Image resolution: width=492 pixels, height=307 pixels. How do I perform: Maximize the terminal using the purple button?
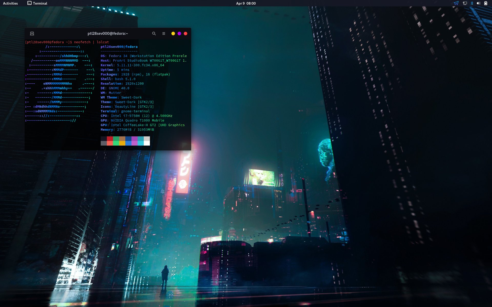coord(179,34)
